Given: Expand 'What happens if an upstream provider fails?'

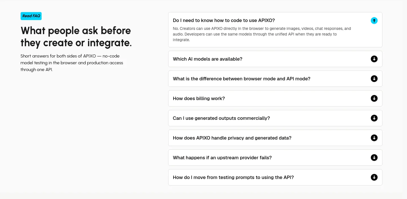Looking at the screenshot, I should [275, 158].
